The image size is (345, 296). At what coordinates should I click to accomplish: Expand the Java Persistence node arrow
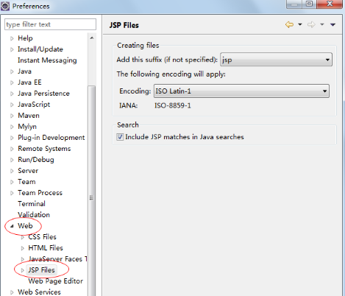point(12,94)
